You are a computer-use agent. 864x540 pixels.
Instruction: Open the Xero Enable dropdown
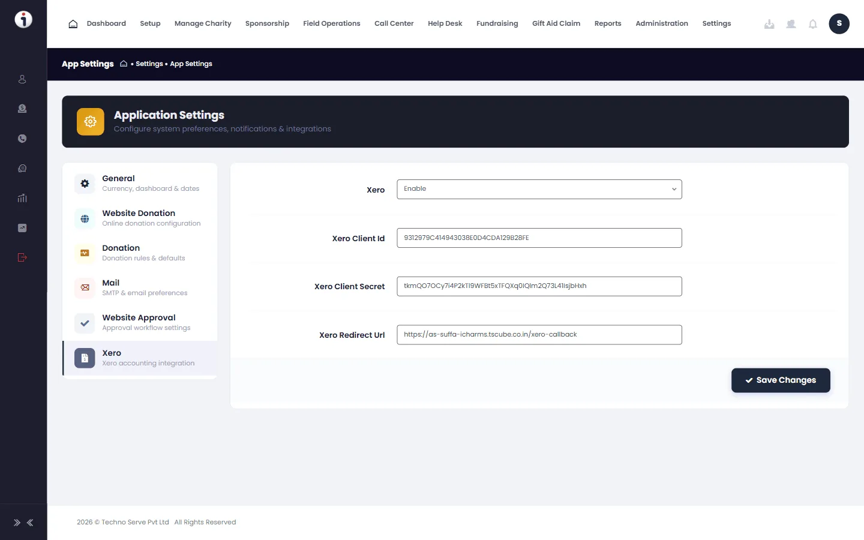point(539,189)
